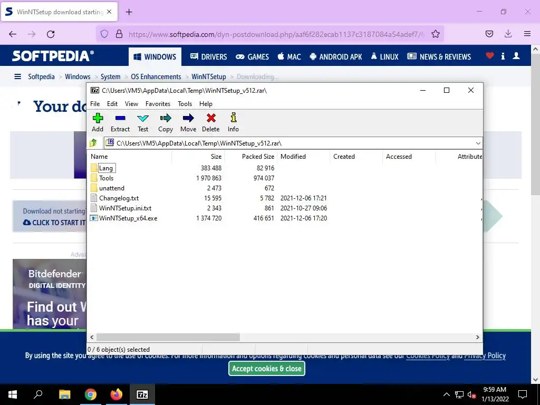
Task: Click the site security lock icon
Action: click(119, 34)
